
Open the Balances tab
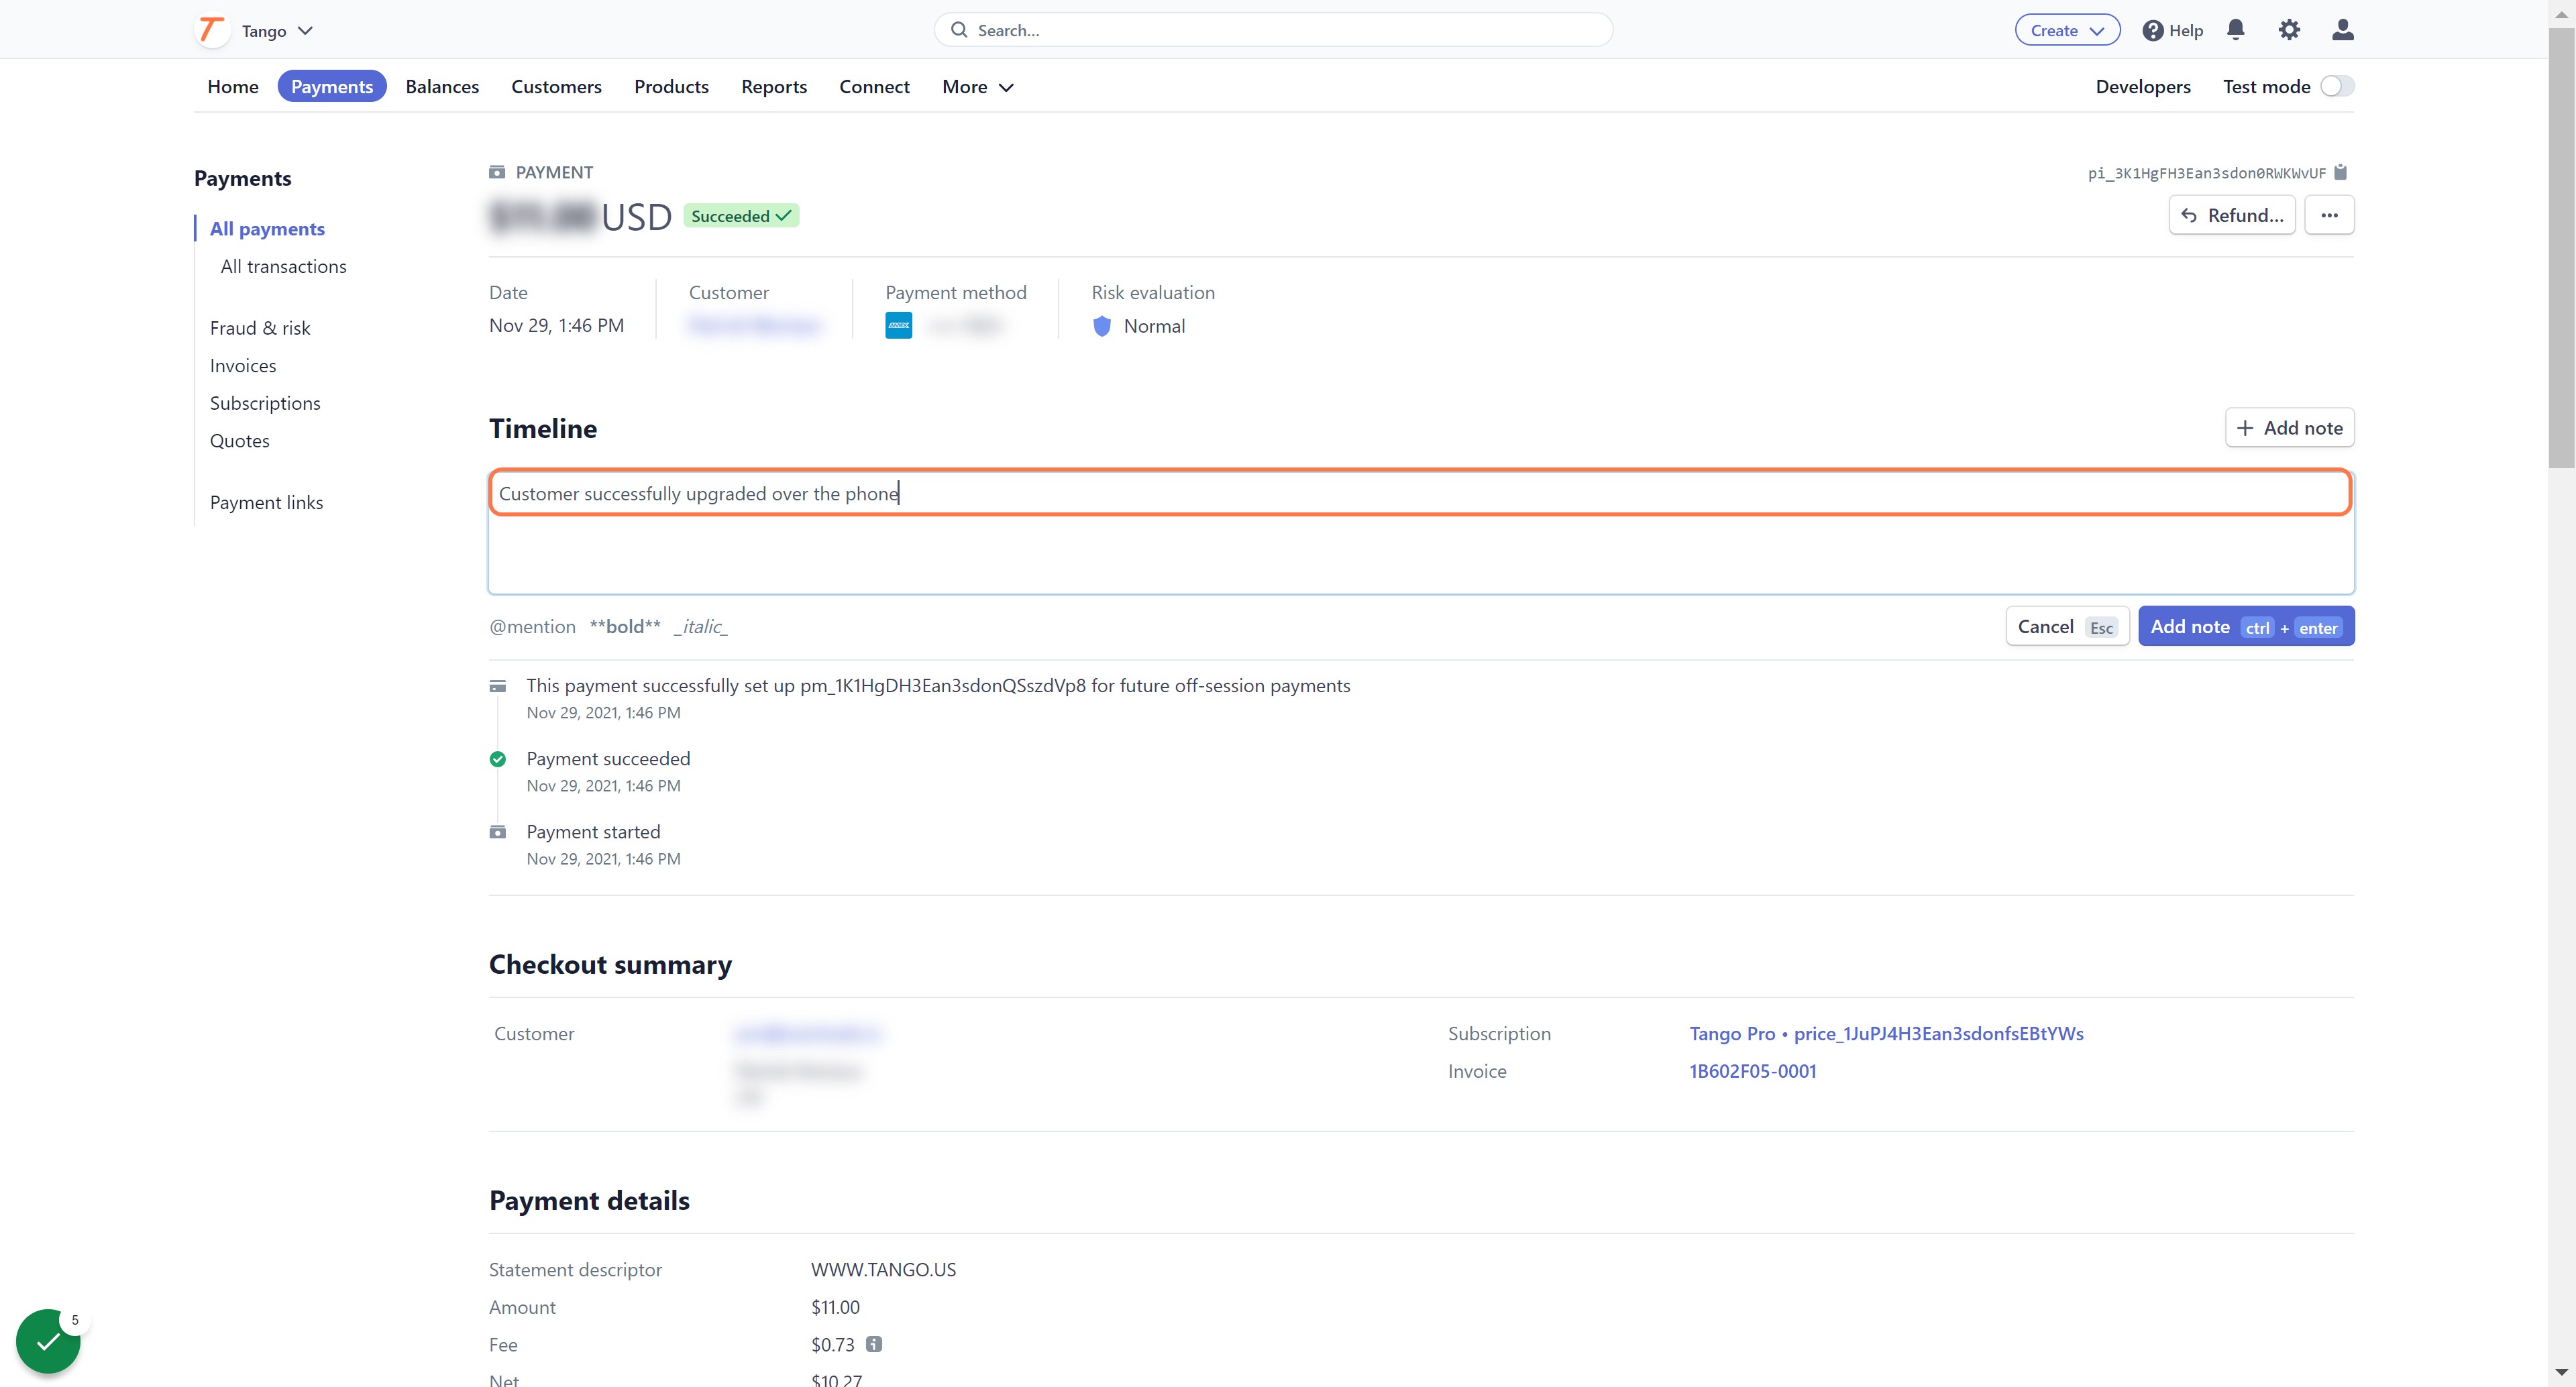click(x=442, y=87)
